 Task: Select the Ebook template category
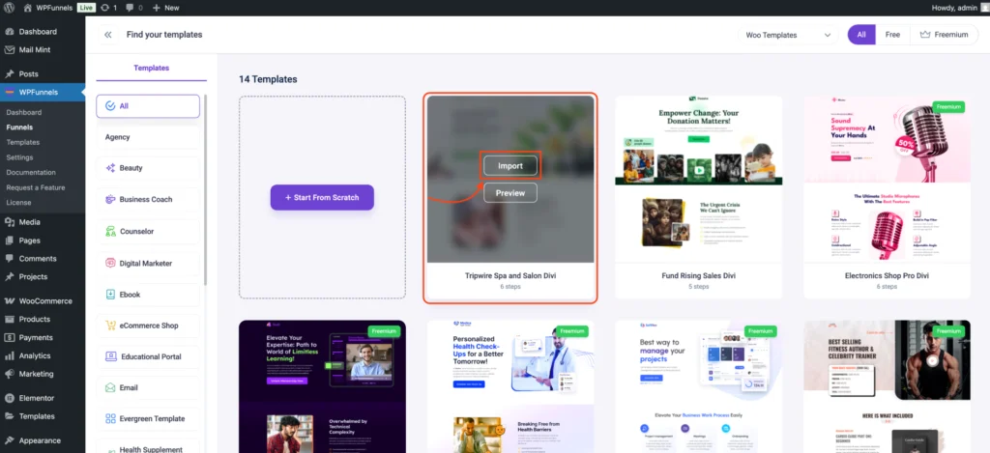tap(130, 294)
